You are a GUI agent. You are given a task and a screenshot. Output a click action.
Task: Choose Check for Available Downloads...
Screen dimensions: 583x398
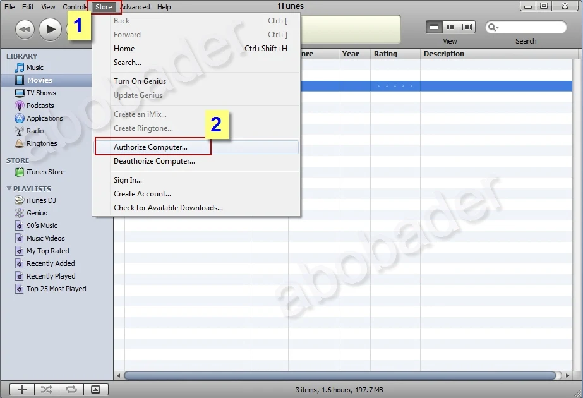(x=196, y=208)
